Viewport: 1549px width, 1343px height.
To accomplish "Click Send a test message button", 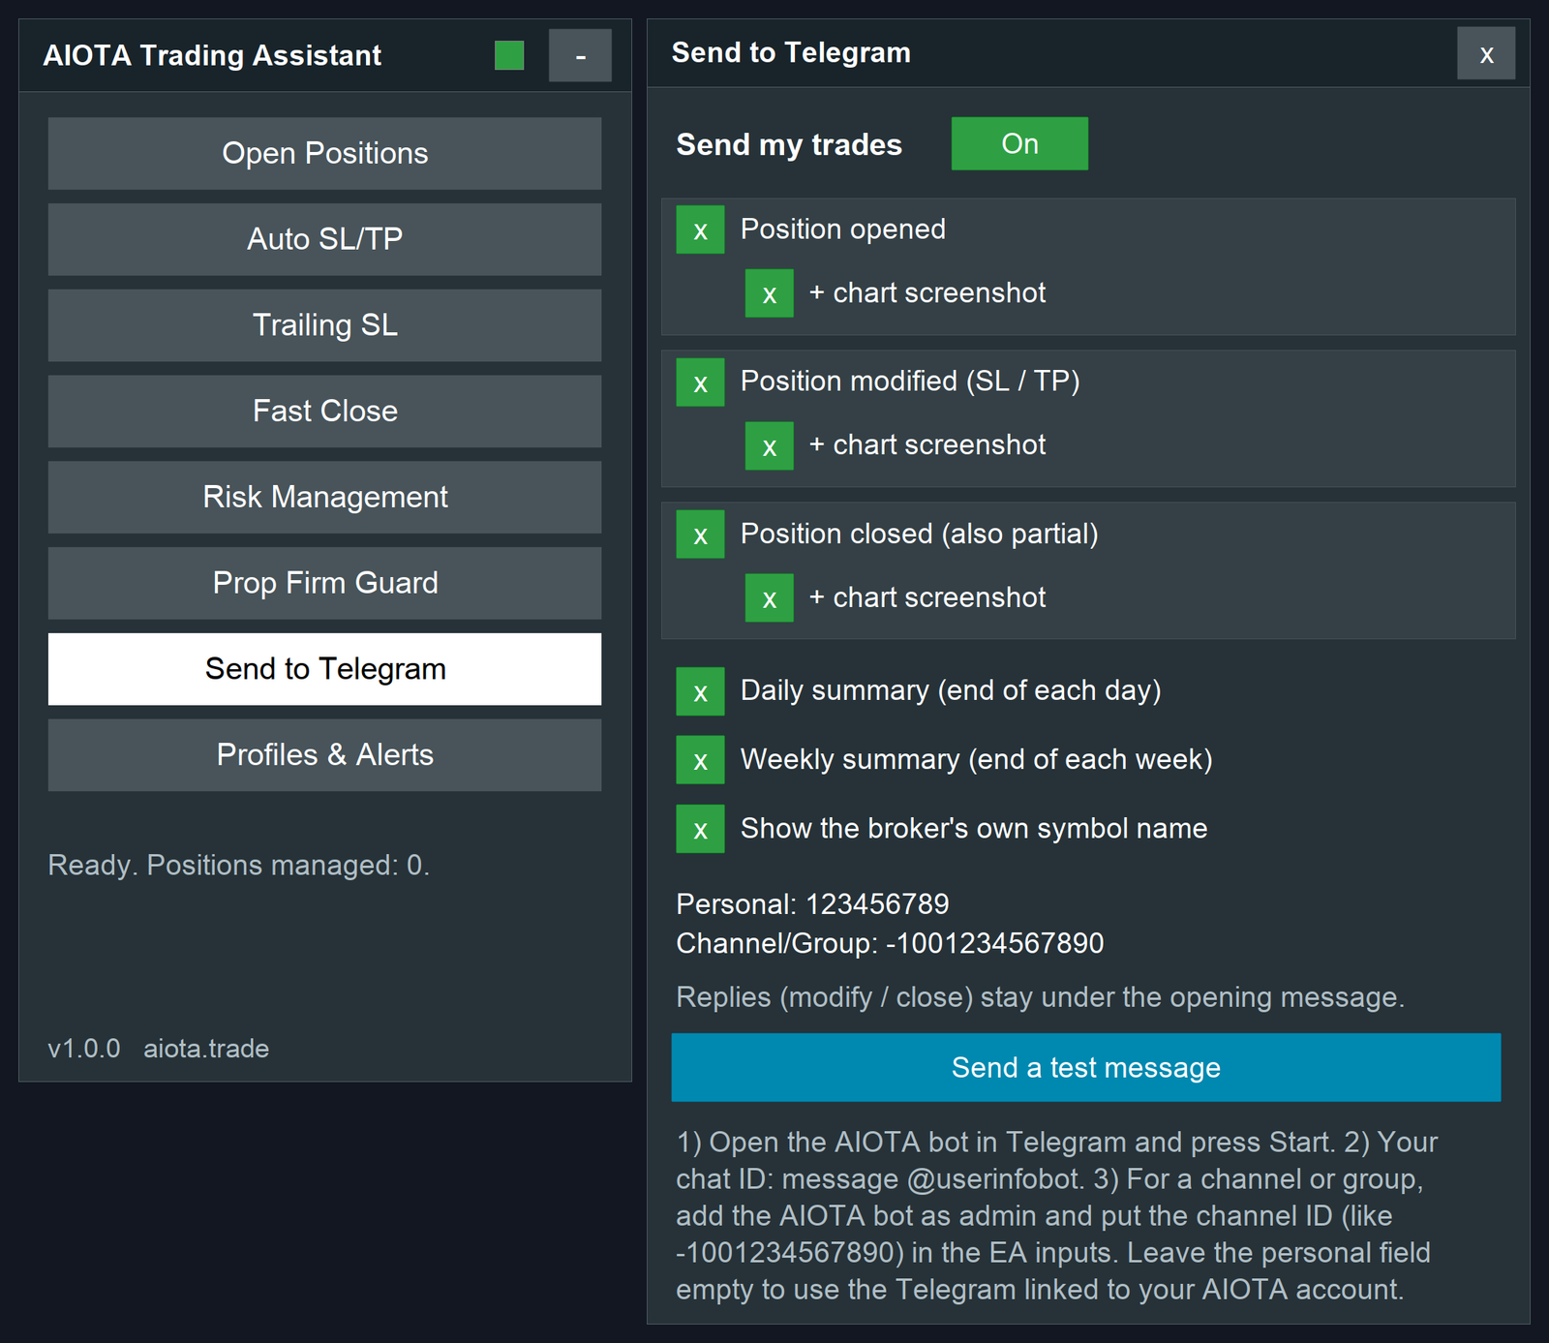I will pos(1086,1067).
